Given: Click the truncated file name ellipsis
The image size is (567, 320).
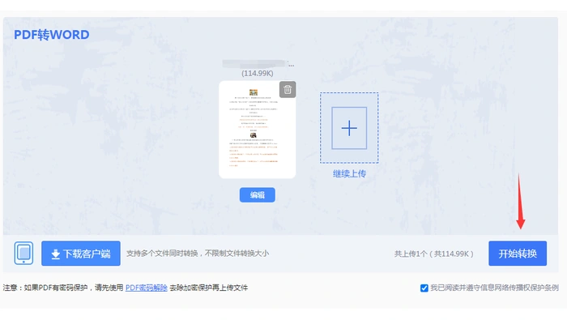Looking at the screenshot, I should [291, 66].
